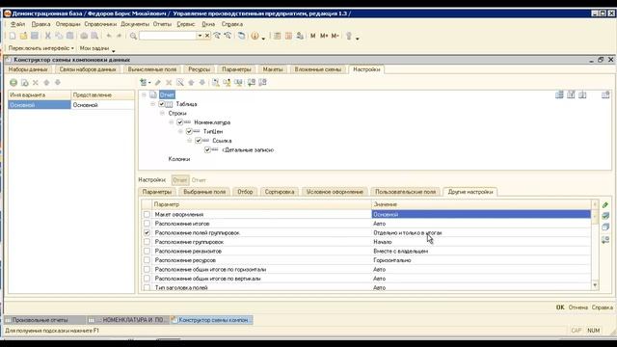Click the New document icon in main toolbar
Screen dimensions: 617x347
(x=13, y=36)
